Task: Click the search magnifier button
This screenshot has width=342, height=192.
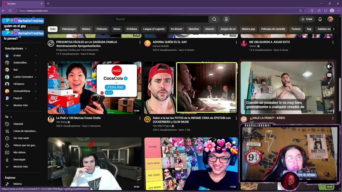Action: pyautogui.click(x=214, y=19)
